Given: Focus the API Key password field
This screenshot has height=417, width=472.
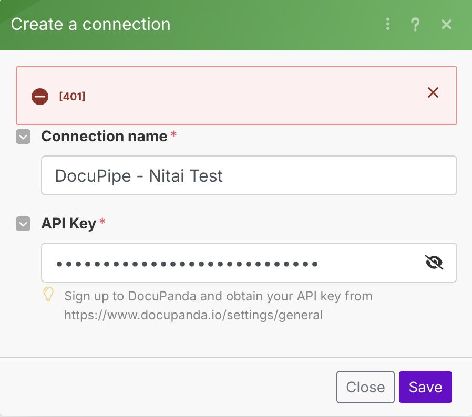Looking at the screenshot, I should [249, 263].
